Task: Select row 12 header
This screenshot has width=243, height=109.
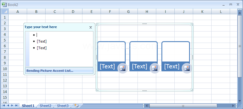Action: [x=5, y=80]
